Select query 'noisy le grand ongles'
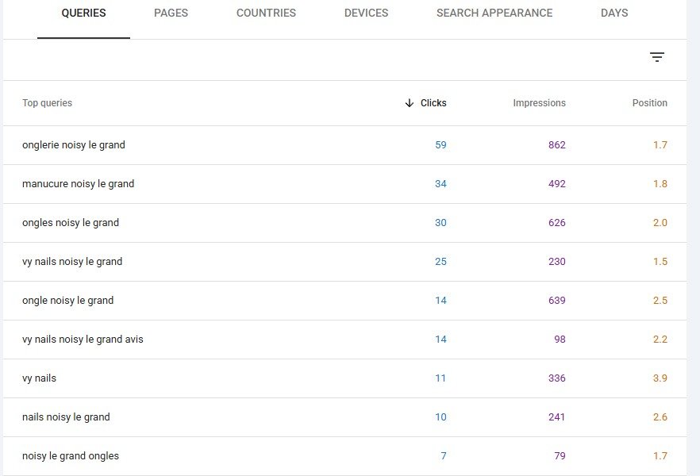The image size is (700, 476). coord(71,456)
